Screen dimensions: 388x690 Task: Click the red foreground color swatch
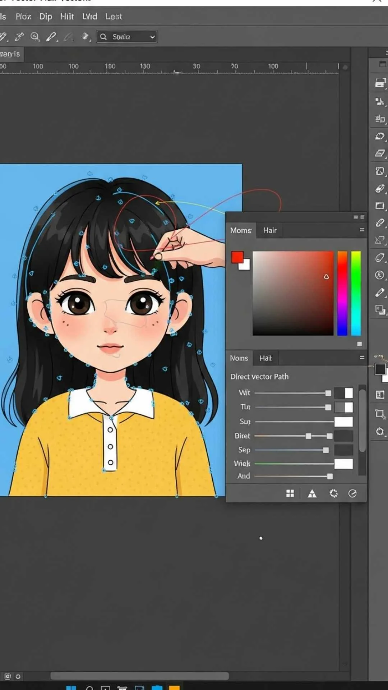(x=237, y=257)
